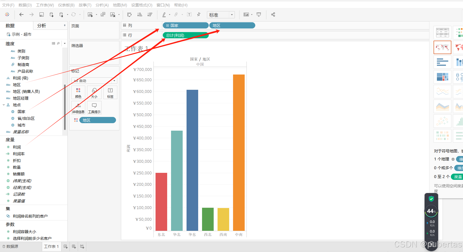Open the pause updates dropdown arrow
This screenshot has width=463, height=252.
(x=67, y=15)
